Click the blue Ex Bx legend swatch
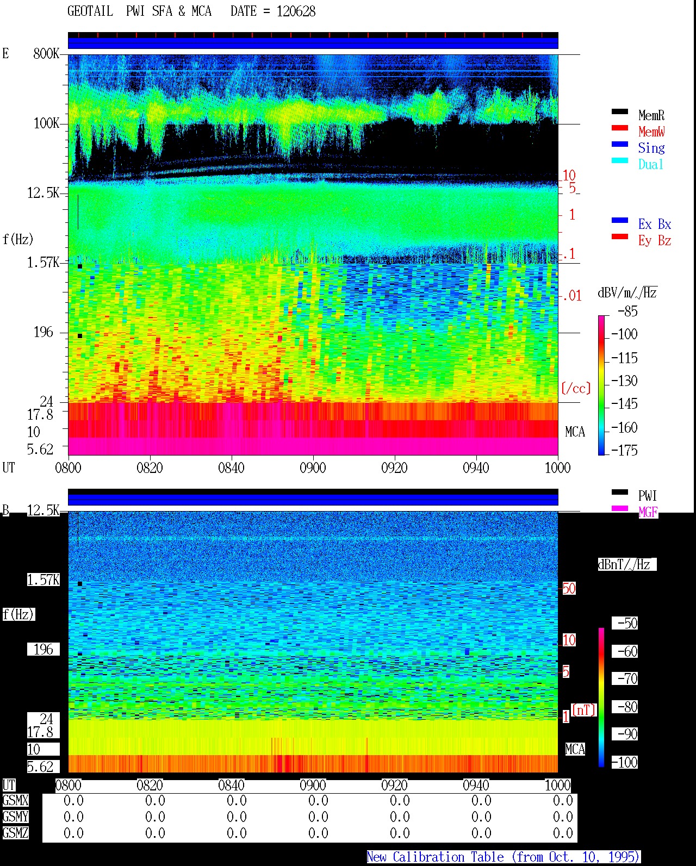 tap(620, 221)
